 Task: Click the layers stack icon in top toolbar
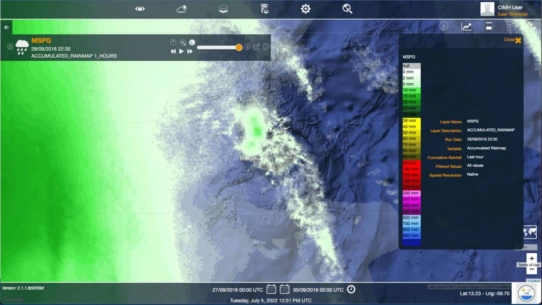tap(224, 9)
